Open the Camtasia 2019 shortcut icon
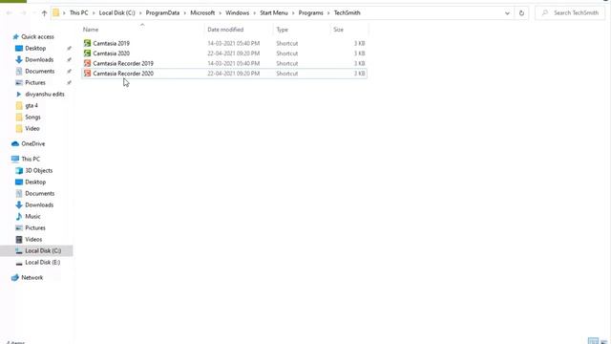Screen dimensions: 611x344 pos(87,43)
